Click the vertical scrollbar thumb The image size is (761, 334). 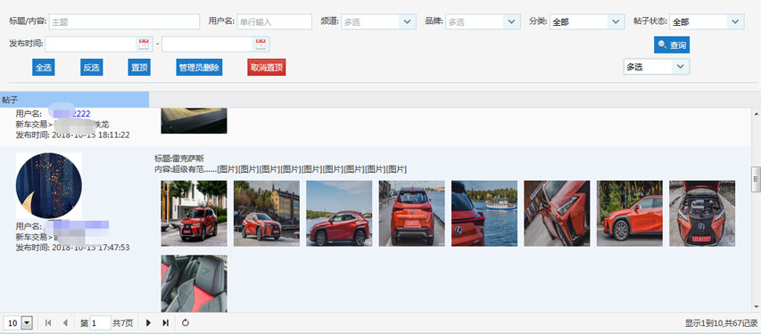757,179
